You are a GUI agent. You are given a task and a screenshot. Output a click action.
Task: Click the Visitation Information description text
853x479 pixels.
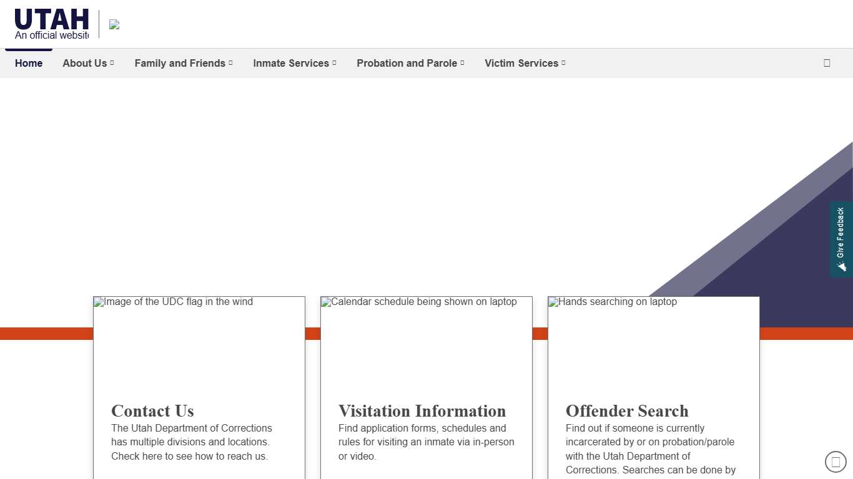pos(426,442)
